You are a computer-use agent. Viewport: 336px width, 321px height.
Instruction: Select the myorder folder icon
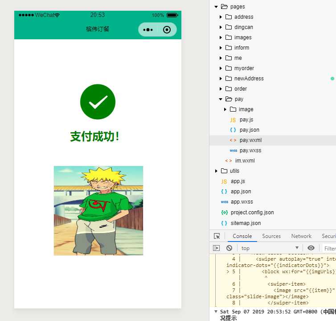(x=229, y=68)
